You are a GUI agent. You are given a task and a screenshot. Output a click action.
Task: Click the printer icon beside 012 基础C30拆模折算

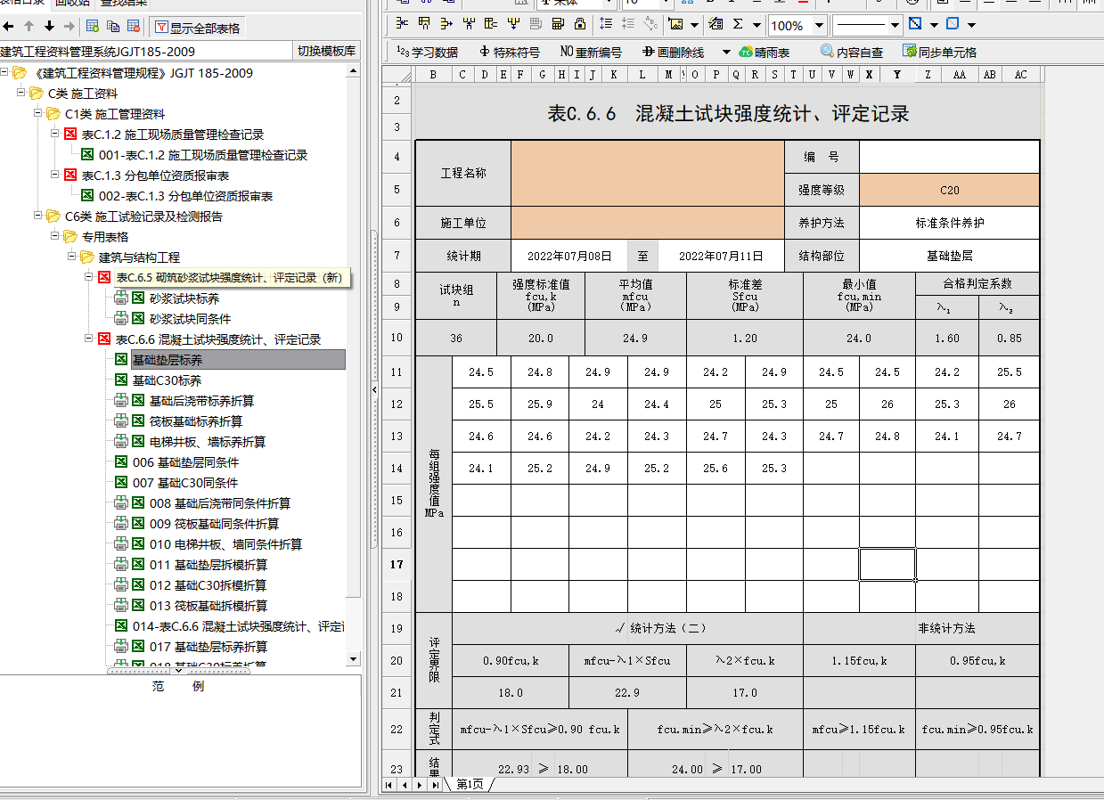point(121,585)
